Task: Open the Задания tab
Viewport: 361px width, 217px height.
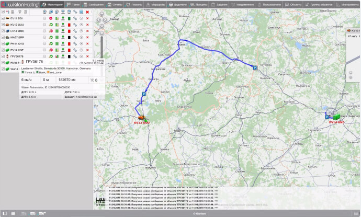Action: 219,5
